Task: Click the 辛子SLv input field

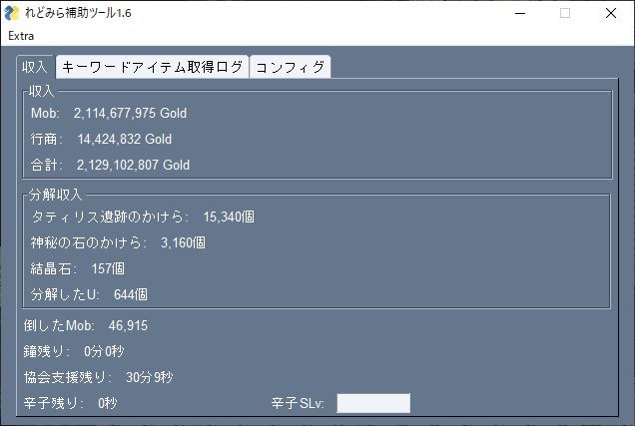Action: click(373, 403)
